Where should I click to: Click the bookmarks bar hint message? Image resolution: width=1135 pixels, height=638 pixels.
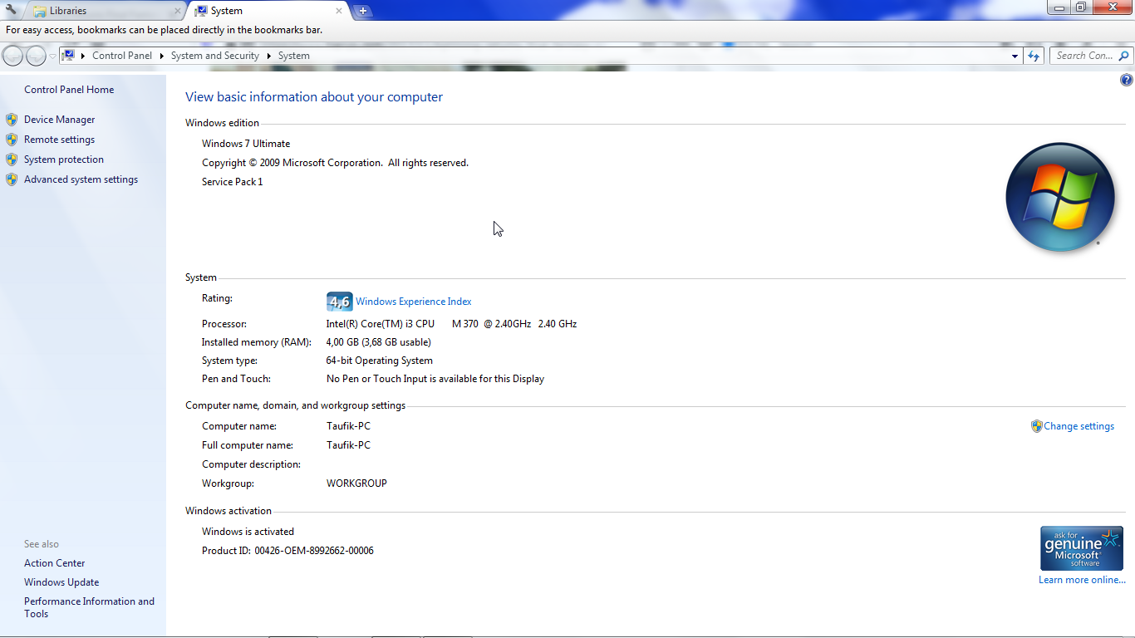[164, 30]
